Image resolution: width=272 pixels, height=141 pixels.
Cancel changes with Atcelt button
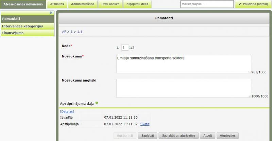coord(207,136)
